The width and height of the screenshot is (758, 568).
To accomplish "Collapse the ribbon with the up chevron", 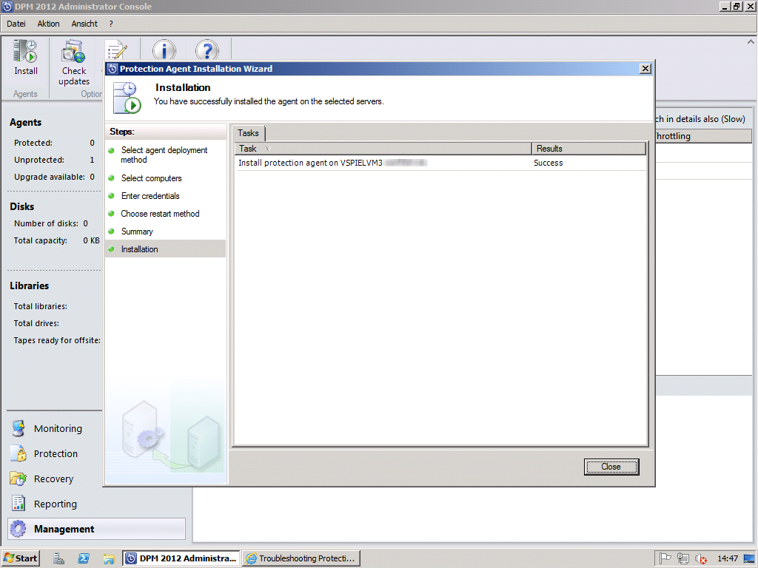I will click(x=751, y=42).
